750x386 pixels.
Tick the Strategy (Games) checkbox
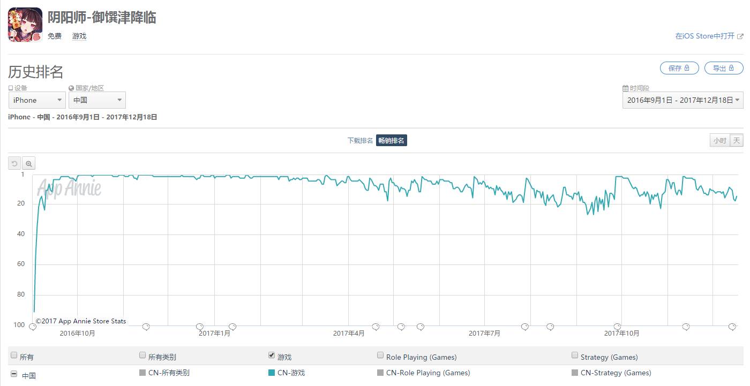575,355
